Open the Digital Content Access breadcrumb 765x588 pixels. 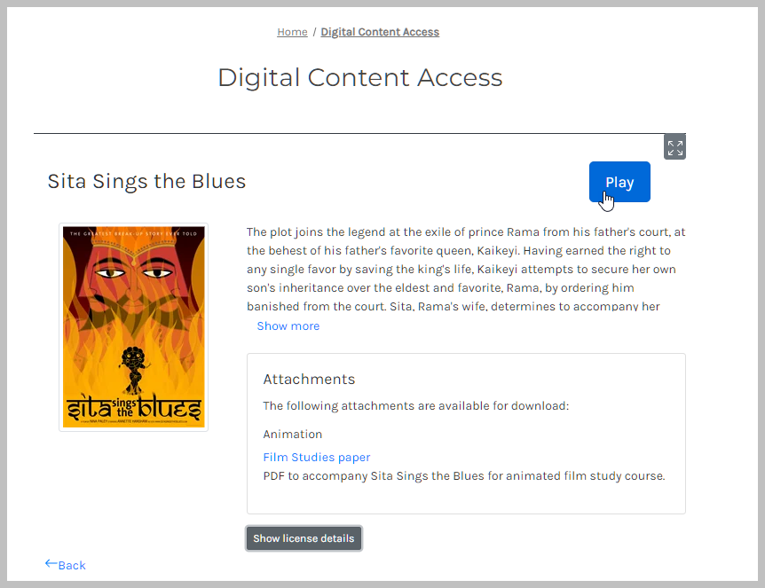click(380, 32)
